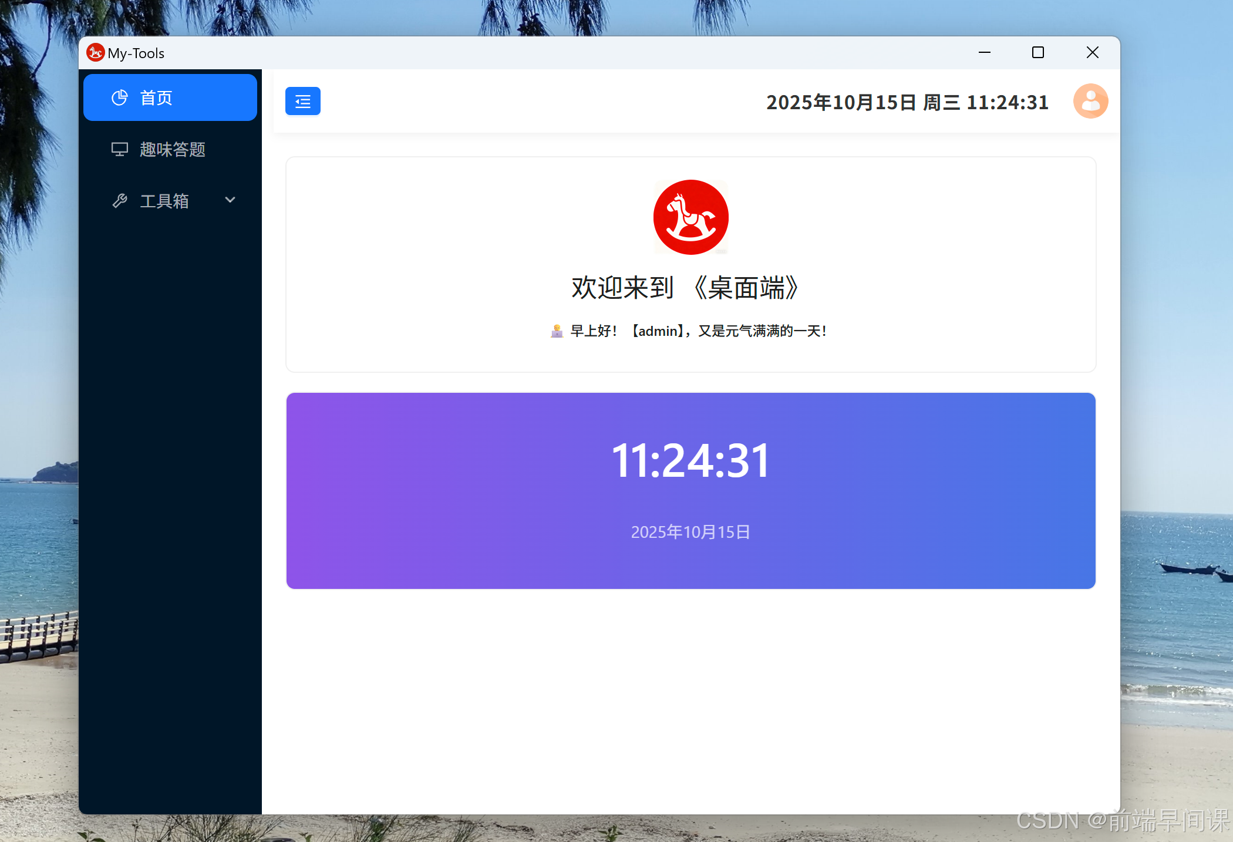Click the 趣味答题 monitor icon

click(120, 149)
